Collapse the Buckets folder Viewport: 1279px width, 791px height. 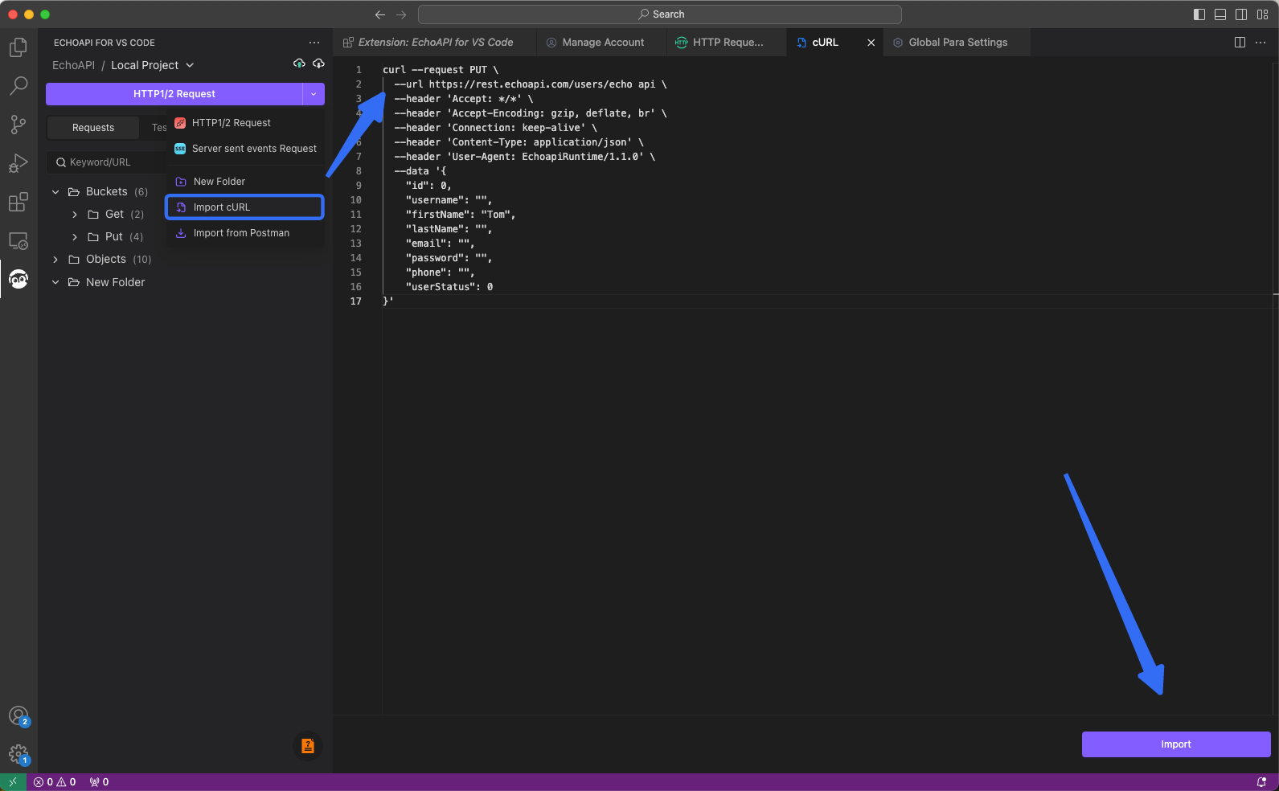[55, 192]
